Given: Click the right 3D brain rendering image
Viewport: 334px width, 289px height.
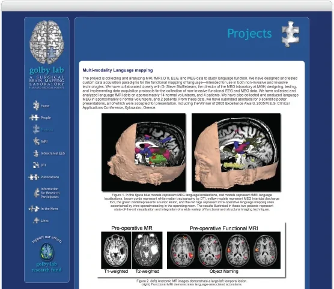Looking at the screenshot, I should 236,152.
